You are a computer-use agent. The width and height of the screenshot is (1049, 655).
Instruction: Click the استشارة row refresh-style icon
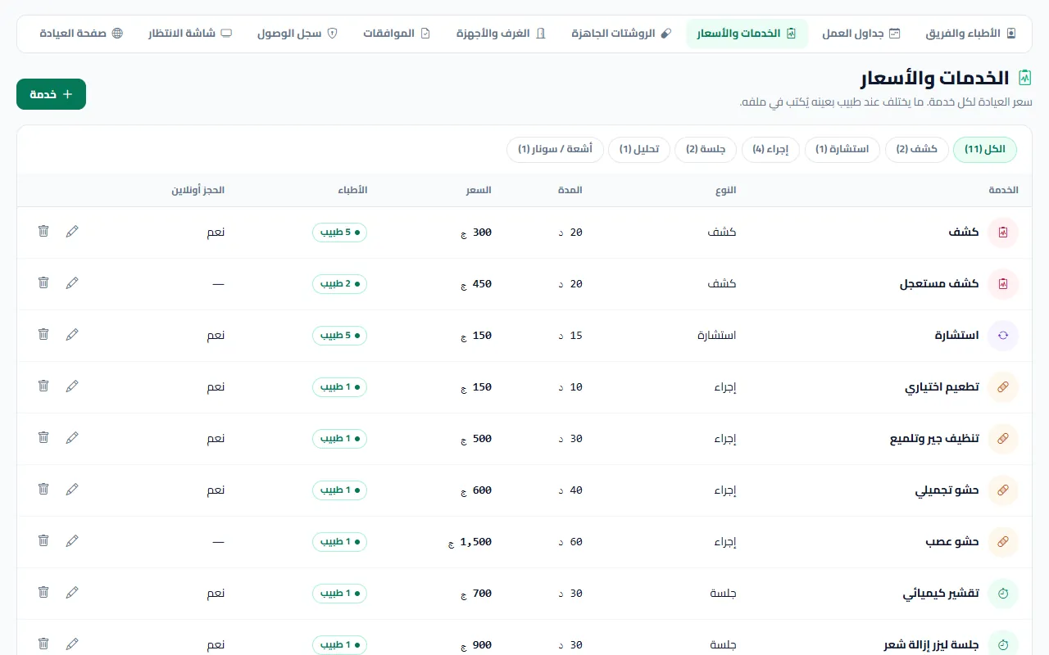point(1003,336)
